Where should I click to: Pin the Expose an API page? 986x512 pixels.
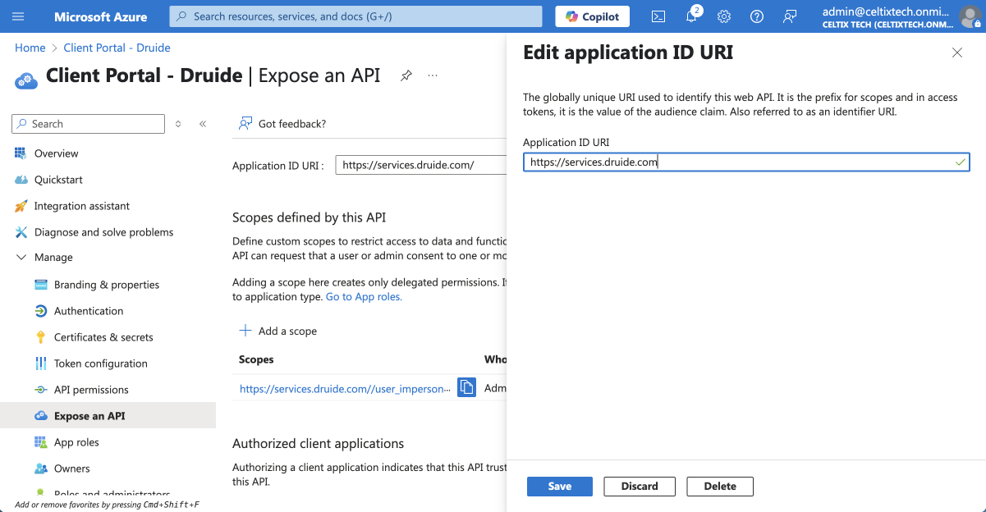pos(406,75)
